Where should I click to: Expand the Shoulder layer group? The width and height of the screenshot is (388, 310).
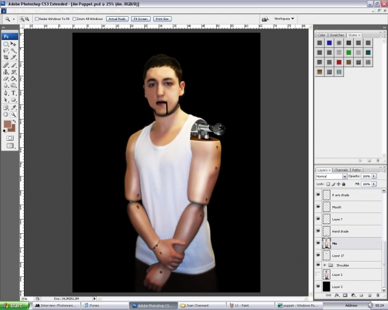coord(325,265)
